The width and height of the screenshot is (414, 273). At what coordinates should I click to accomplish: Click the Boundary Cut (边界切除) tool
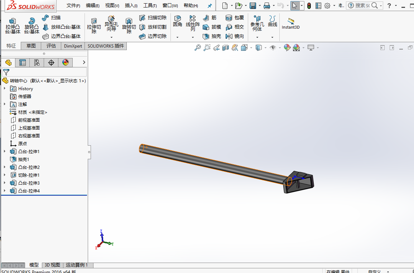point(153,36)
